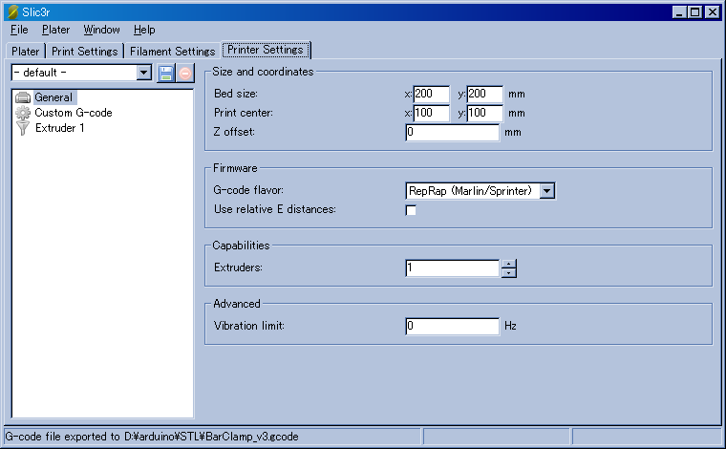Click the Bed size x input field
The image size is (726, 449).
(431, 94)
